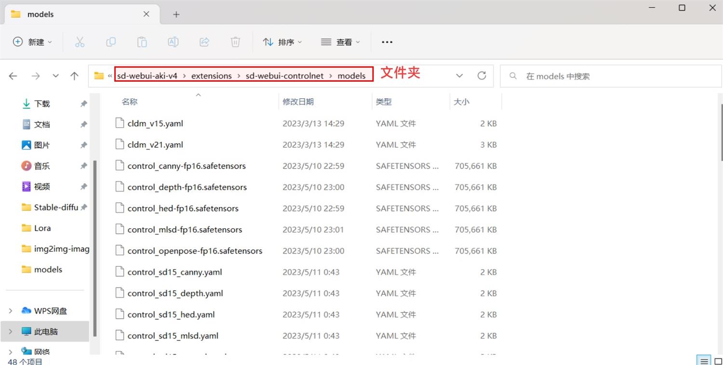This screenshot has width=723, height=365.
Task: Refresh the models folder view
Action: 482,76
